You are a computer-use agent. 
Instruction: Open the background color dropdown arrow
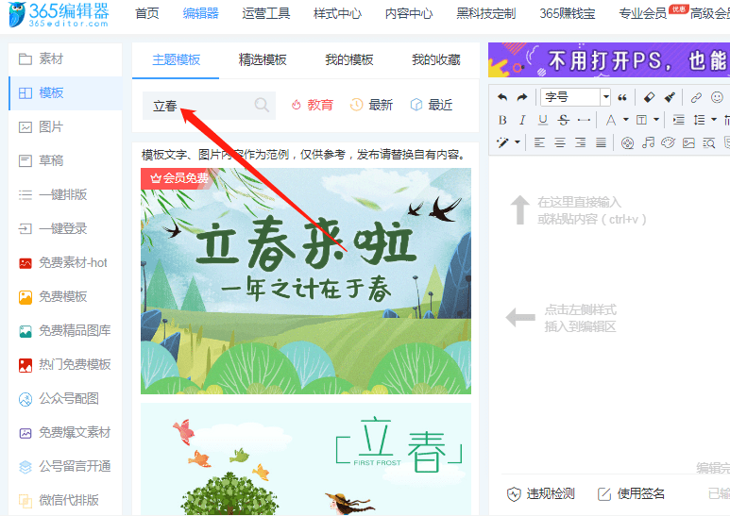(x=656, y=120)
